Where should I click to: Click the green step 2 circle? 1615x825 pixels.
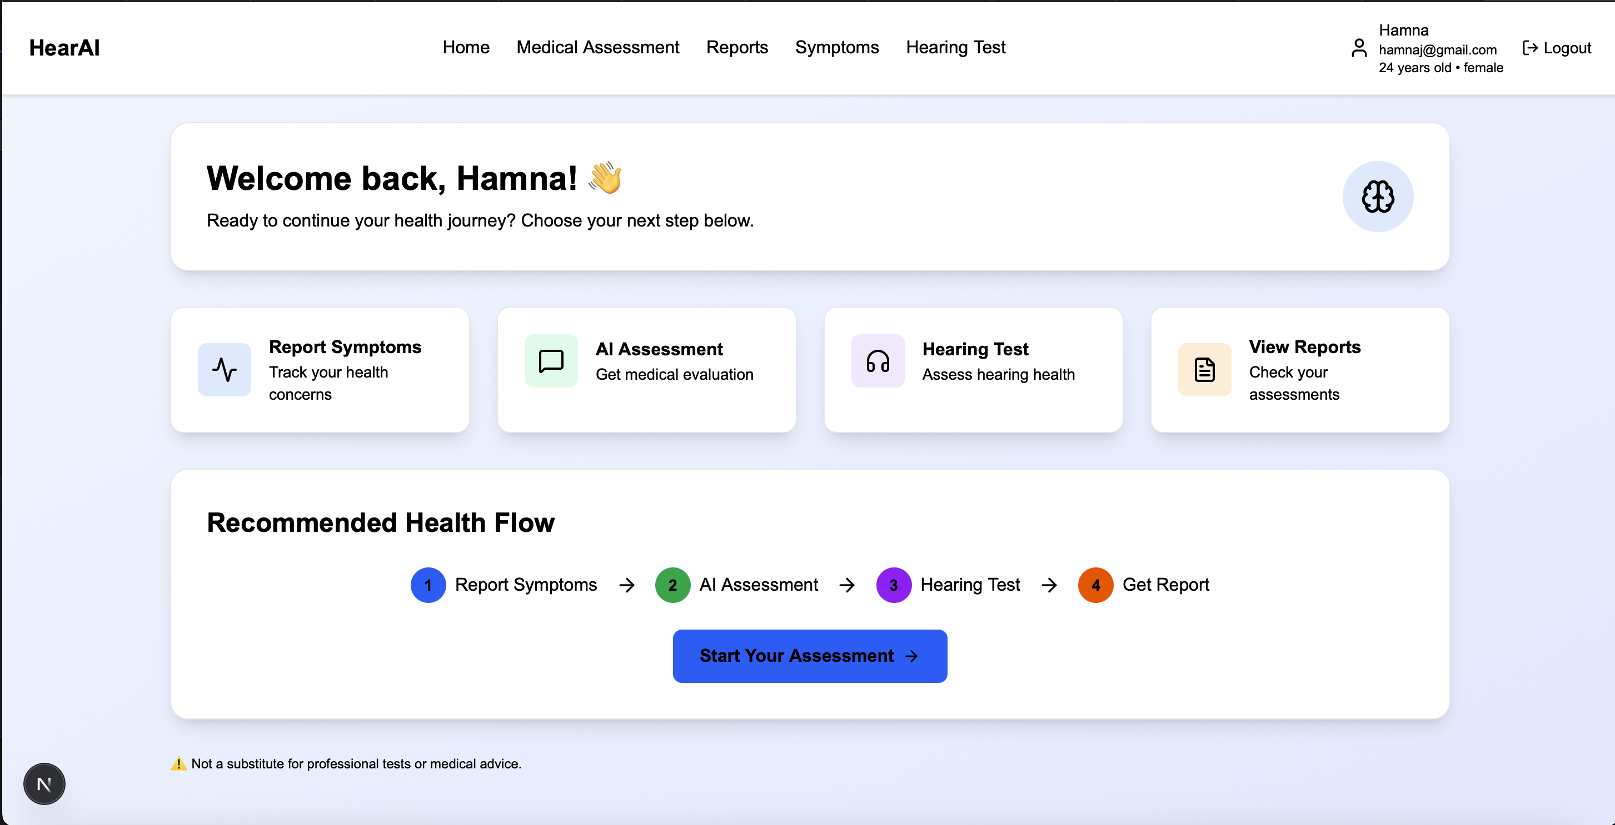(x=672, y=585)
